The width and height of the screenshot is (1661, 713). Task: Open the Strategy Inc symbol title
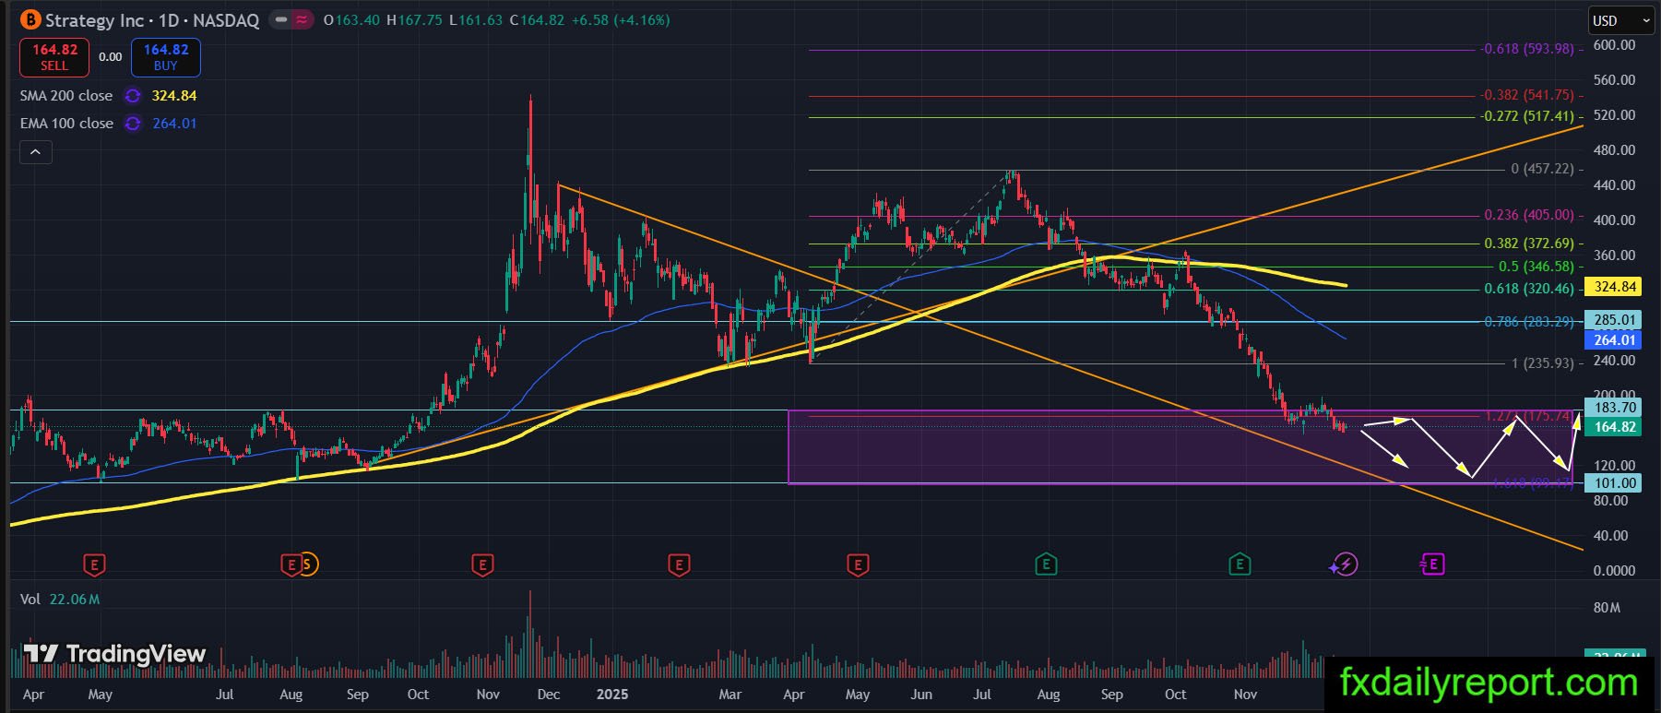point(152,20)
